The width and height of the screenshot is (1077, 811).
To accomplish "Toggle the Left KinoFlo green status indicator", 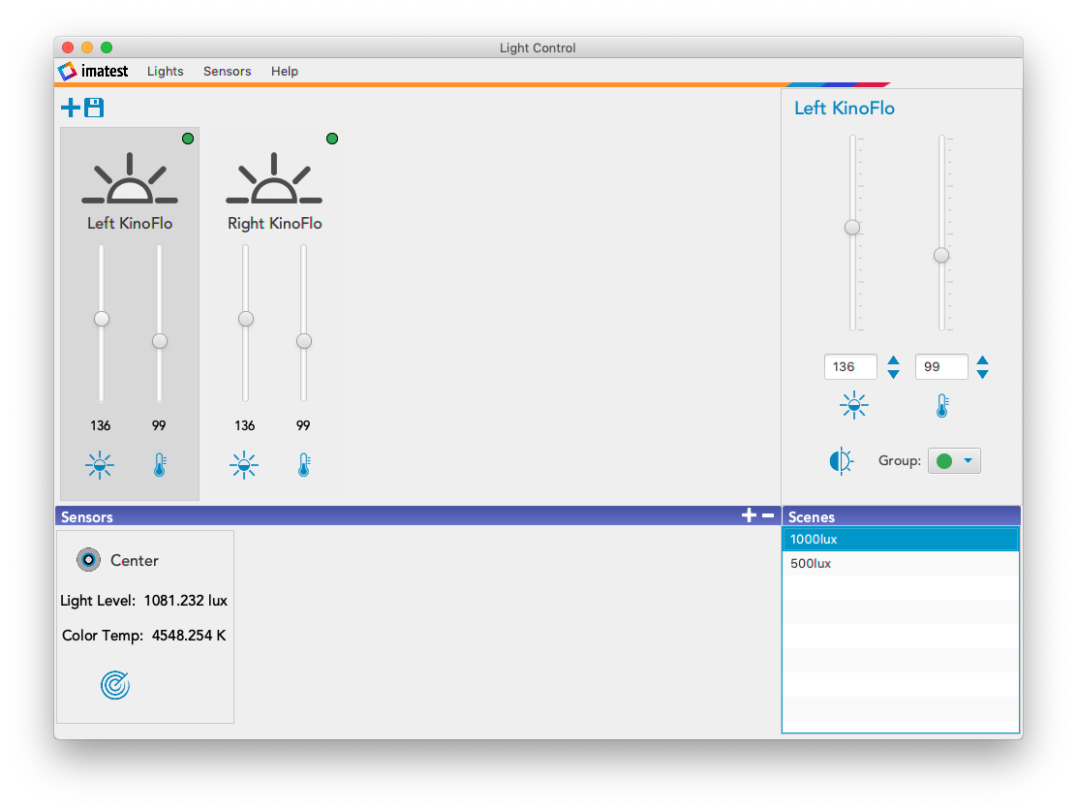I will 188,139.
